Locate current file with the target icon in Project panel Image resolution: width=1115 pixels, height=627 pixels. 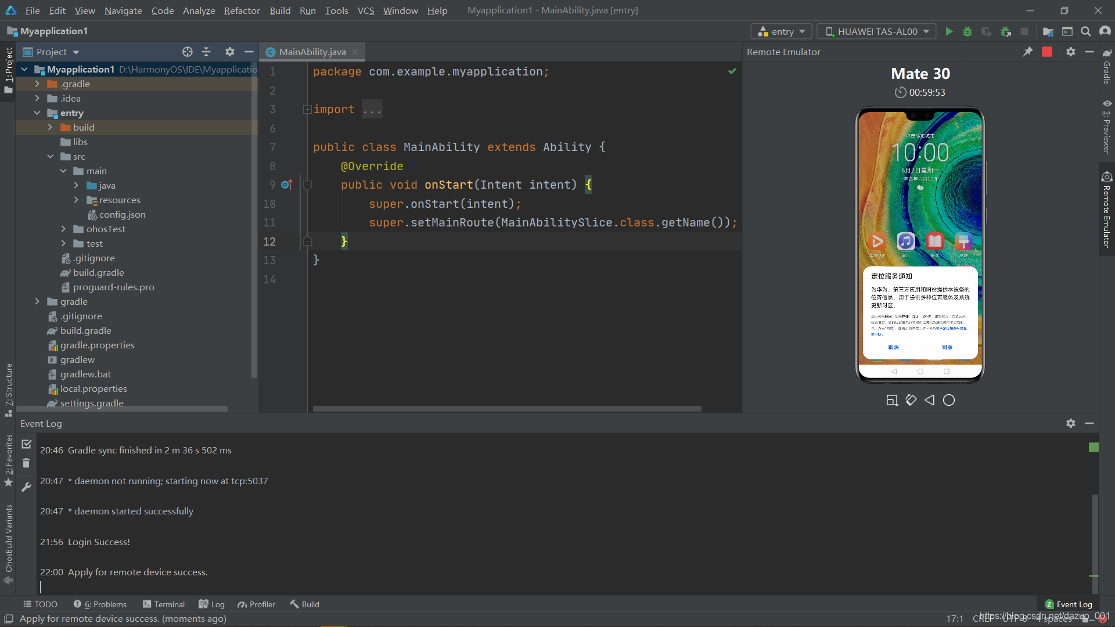coord(187,52)
